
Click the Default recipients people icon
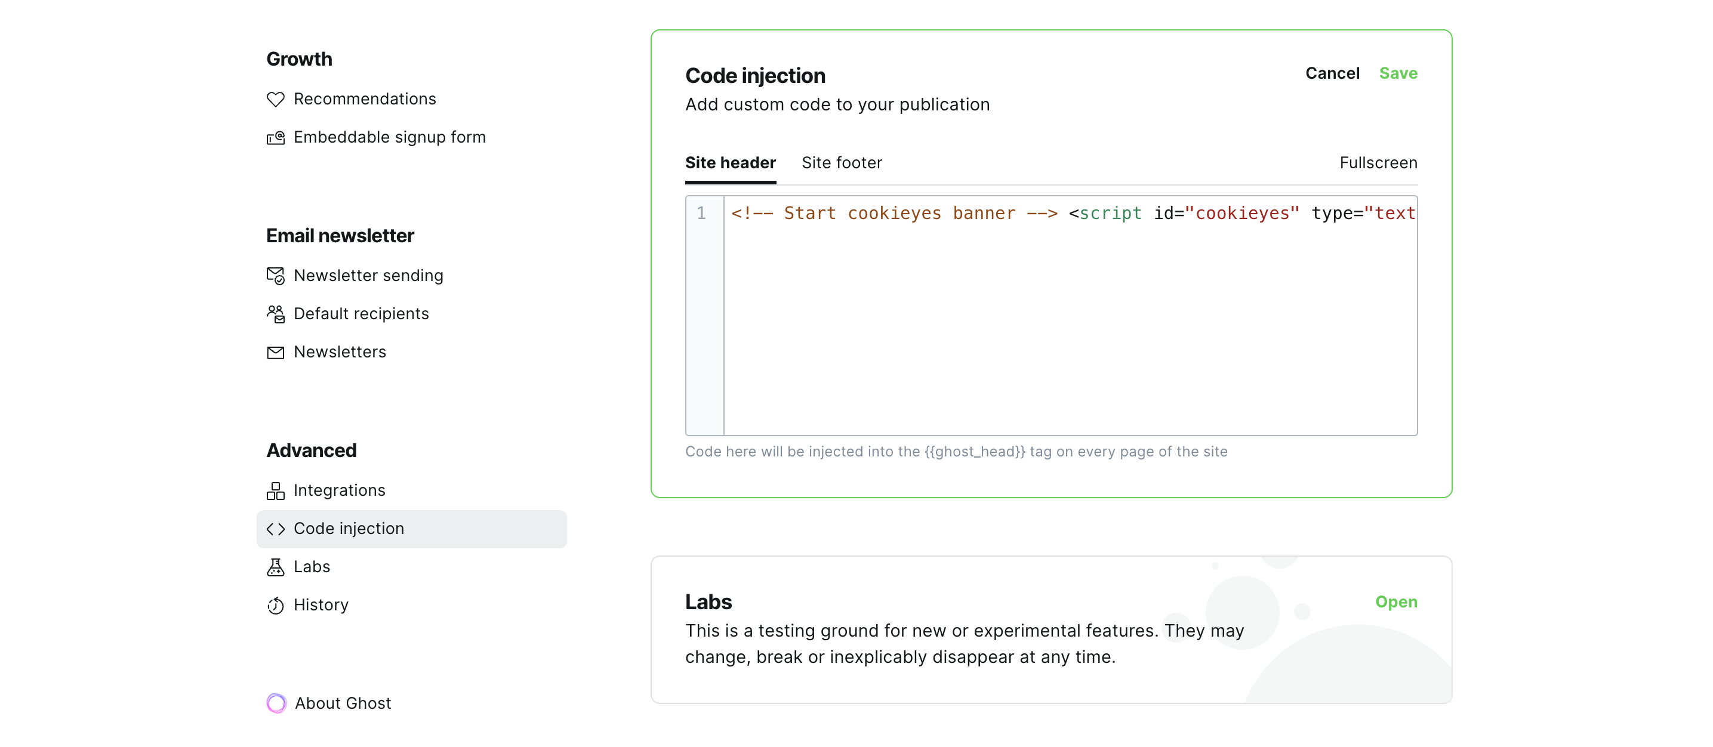pyautogui.click(x=275, y=314)
